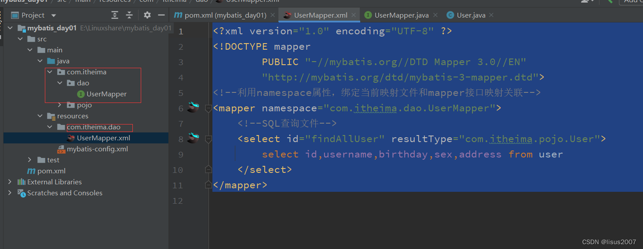Image resolution: width=643 pixels, height=249 pixels.
Task: Click the Scratches and Consoles icon
Action: tap(21, 193)
